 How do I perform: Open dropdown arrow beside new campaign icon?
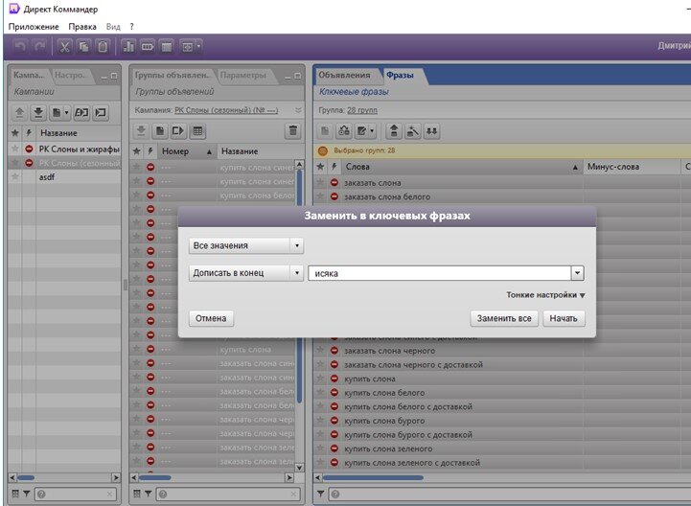[x=66, y=113]
